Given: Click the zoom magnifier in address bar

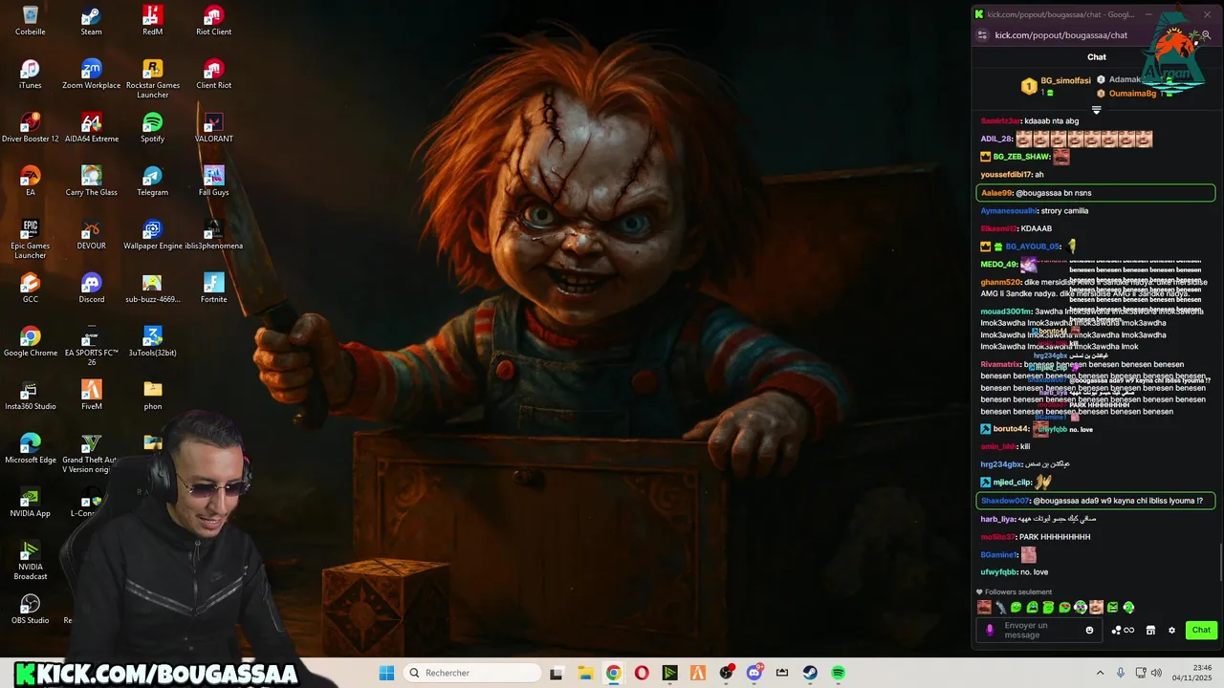Looking at the screenshot, I should click(x=1207, y=35).
